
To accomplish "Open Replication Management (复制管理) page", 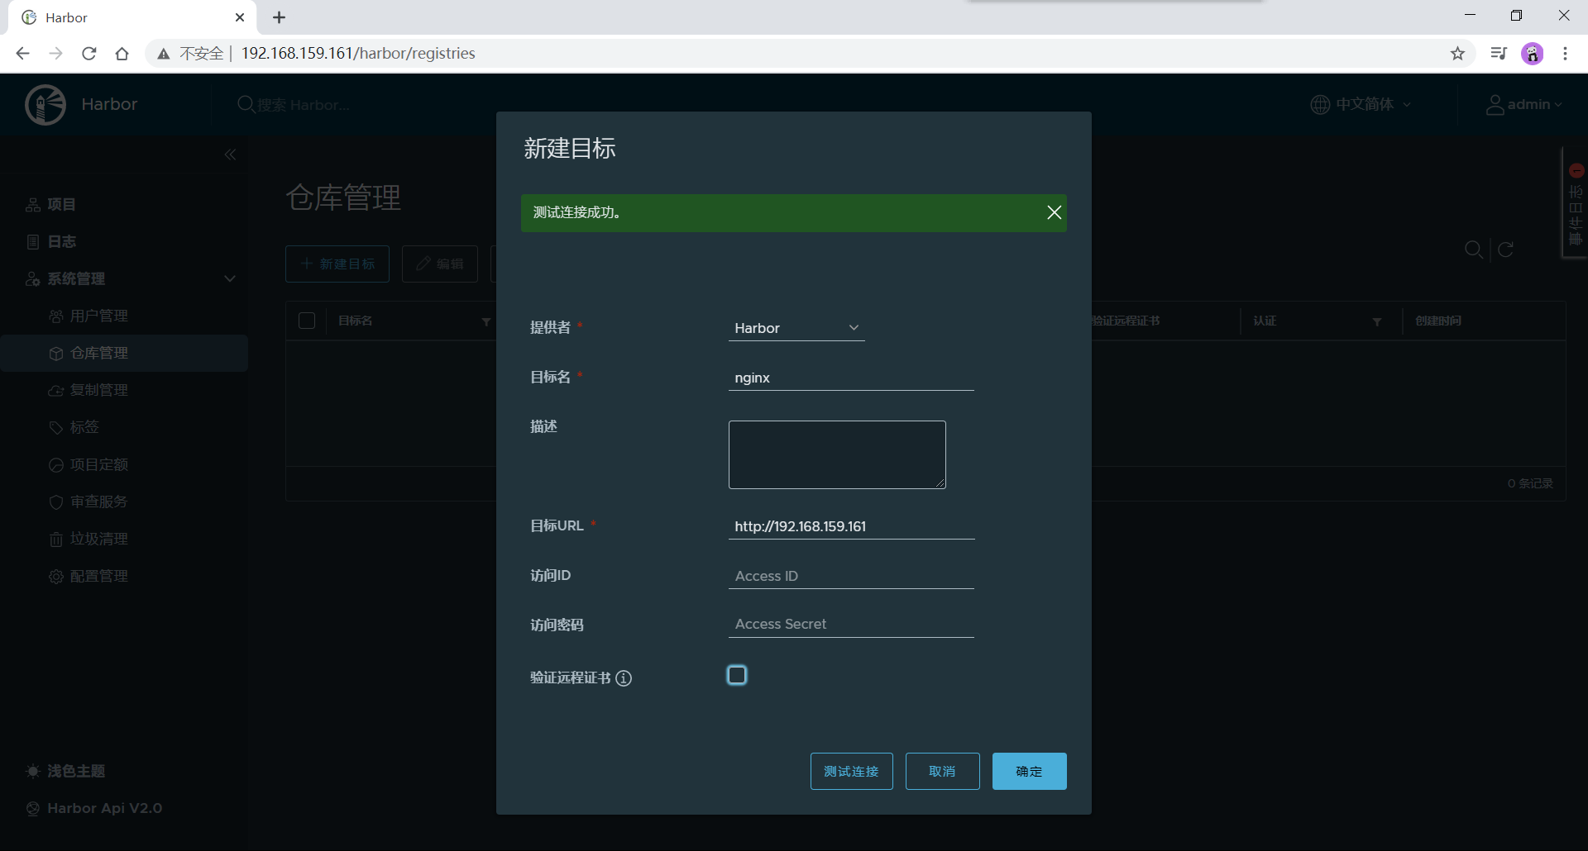I will pos(88,390).
